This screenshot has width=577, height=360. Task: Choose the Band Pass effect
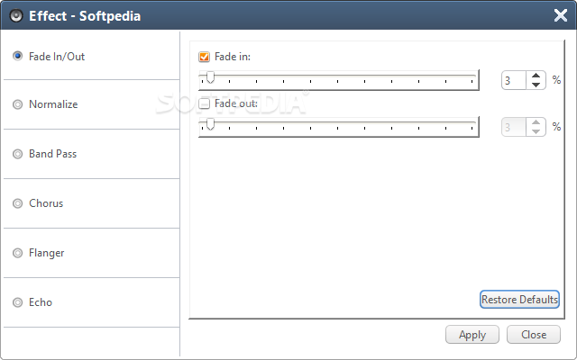pyautogui.click(x=17, y=154)
